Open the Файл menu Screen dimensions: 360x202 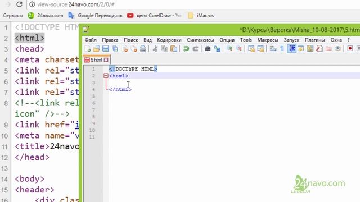91,40
